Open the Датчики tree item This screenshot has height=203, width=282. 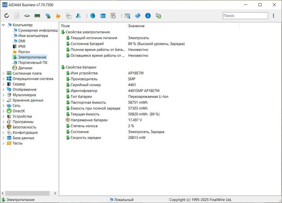22,68
